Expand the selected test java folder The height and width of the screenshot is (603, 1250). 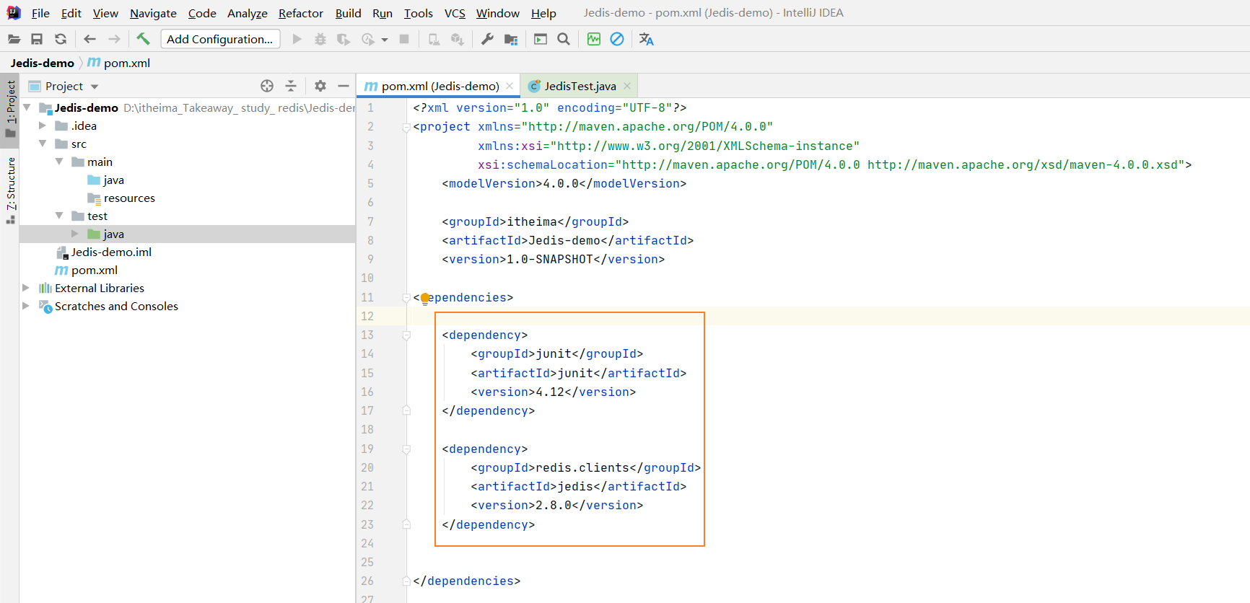tap(75, 234)
